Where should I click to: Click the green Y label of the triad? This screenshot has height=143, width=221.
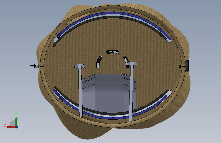[x=16, y=114]
